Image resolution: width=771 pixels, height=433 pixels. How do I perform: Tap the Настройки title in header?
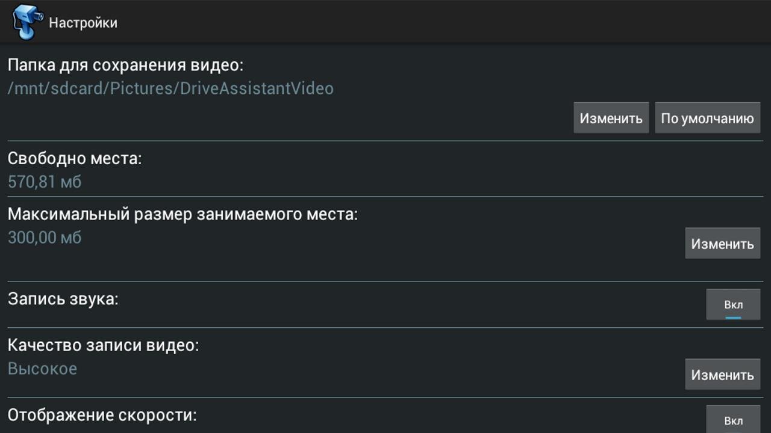click(x=83, y=23)
